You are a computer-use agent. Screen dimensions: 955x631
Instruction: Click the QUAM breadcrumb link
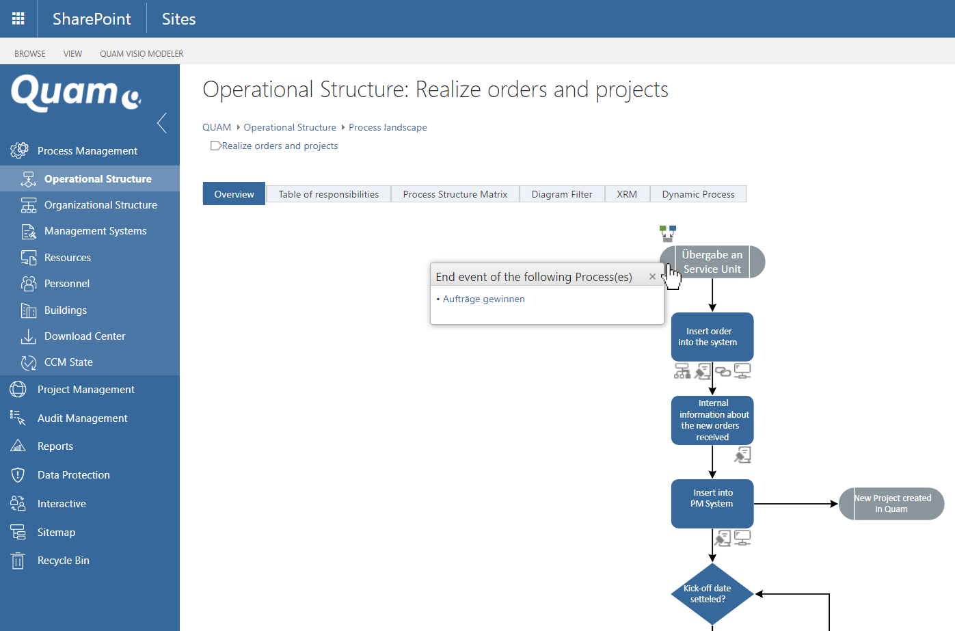(217, 127)
